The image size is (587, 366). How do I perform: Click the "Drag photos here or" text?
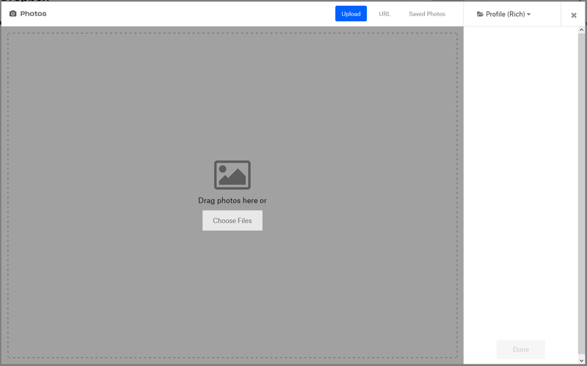[x=232, y=200]
